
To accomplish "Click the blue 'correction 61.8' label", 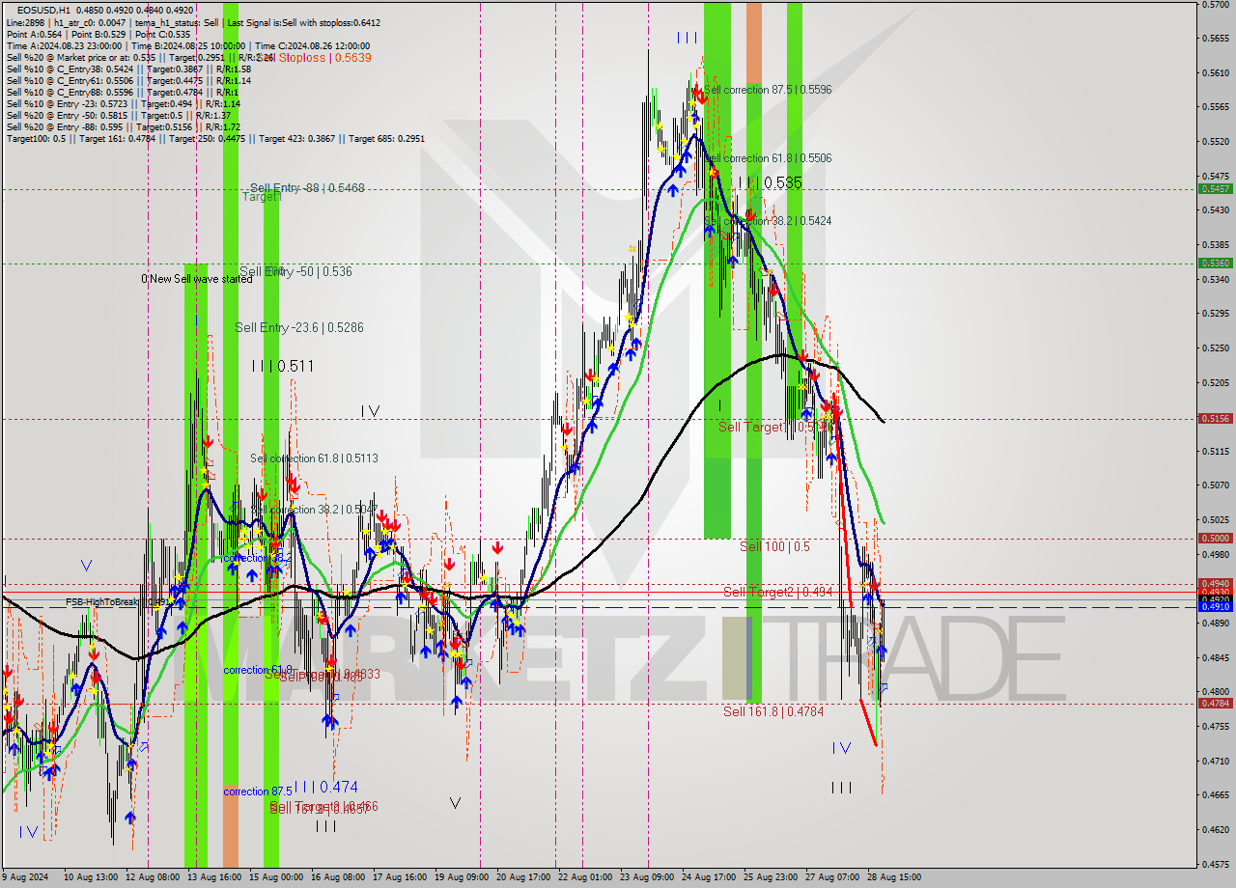I will [x=258, y=670].
